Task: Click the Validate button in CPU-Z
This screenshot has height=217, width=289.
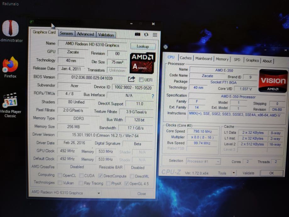Action: click(248, 173)
